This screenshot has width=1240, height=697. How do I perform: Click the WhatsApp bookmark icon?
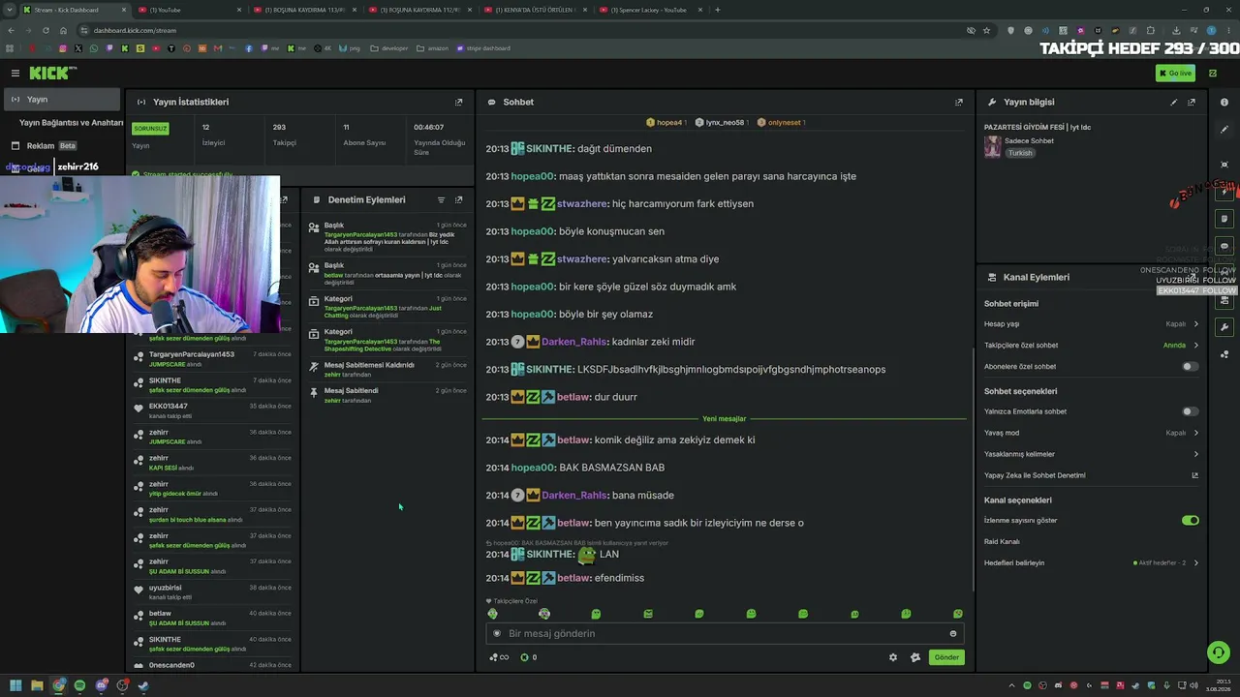click(x=94, y=48)
